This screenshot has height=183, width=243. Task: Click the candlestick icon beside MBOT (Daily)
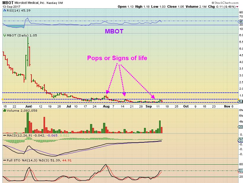5,35
